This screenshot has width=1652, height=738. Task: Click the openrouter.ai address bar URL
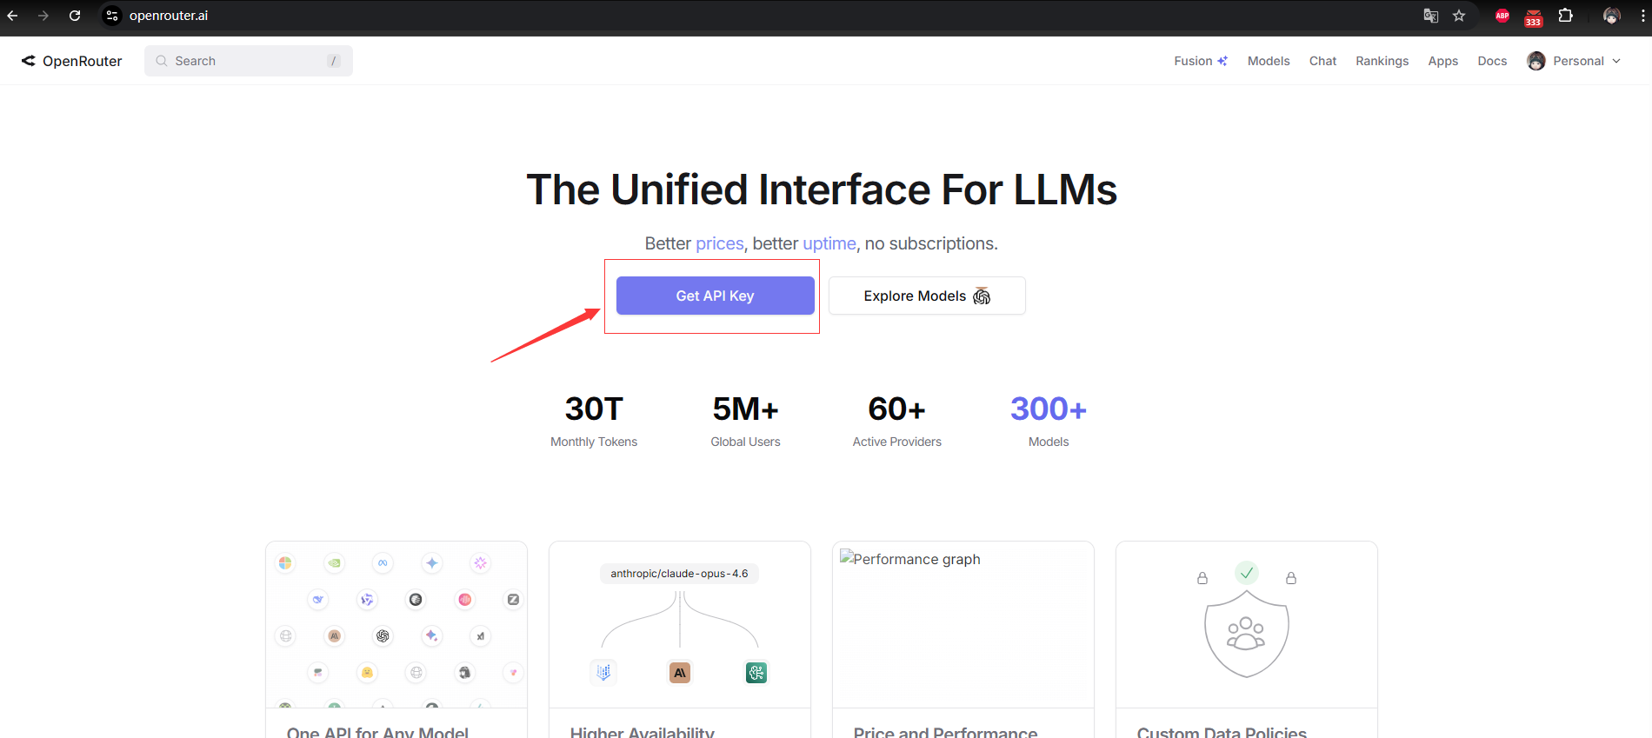pos(169,16)
